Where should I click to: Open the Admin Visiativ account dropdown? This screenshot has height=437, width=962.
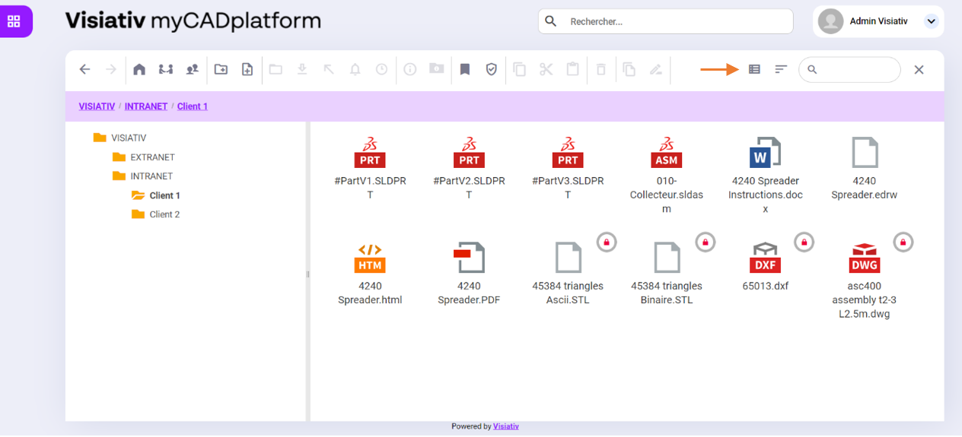point(931,21)
